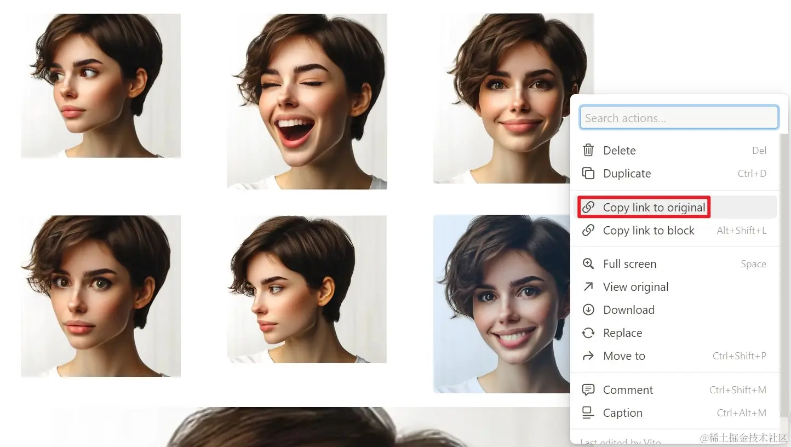Click the Delete trash can icon

588,150
